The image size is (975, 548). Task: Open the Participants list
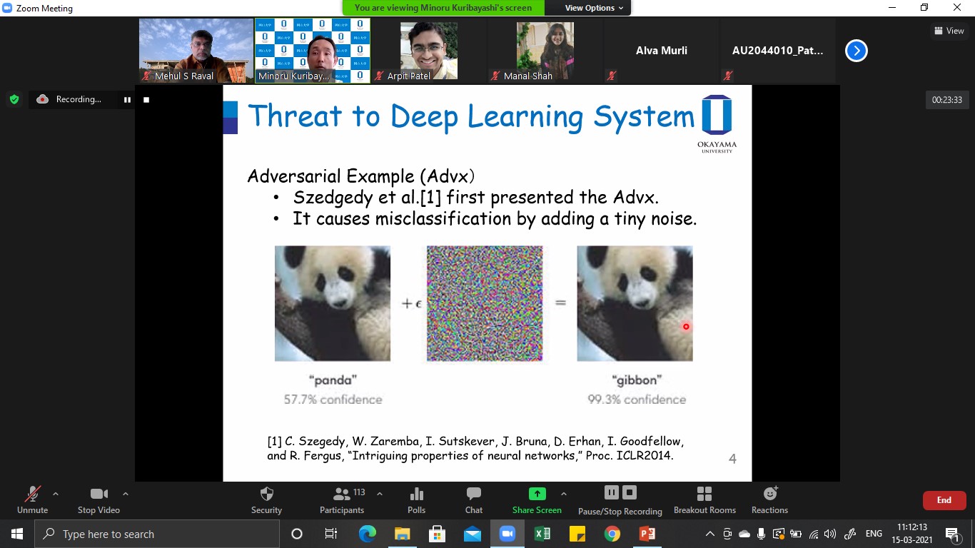[x=342, y=494]
